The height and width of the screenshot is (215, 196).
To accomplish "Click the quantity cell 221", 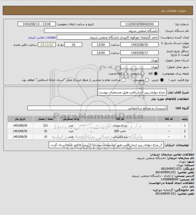I will click(46, 125).
